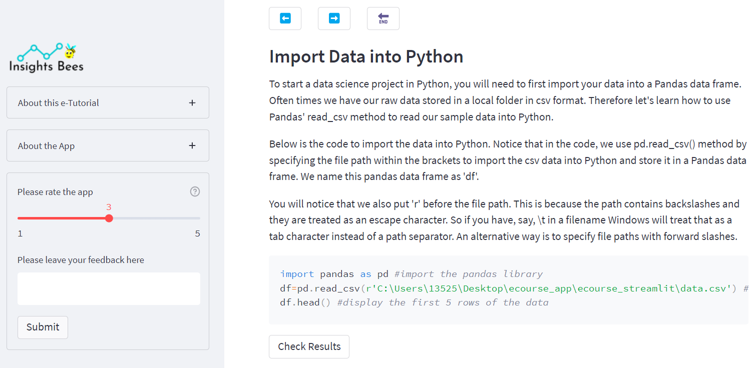The height and width of the screenshot is (368, 755).
Task: Click the plus sign on About the App
Action: click(192, 145)
